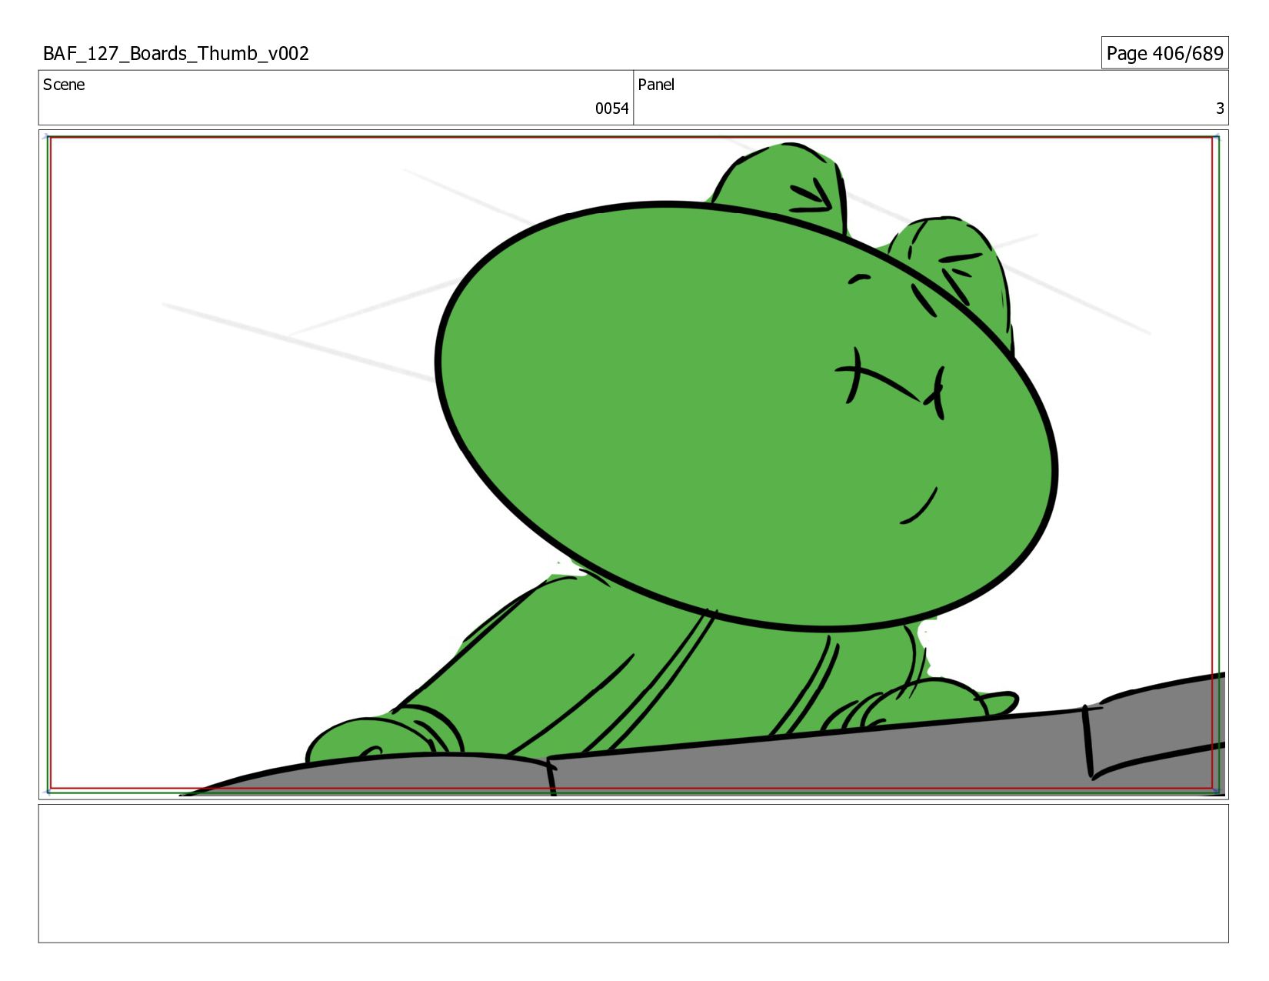Screen dimensions: 1269x981
Task: Click the Scene label
Action: click(x=64, y=85)
